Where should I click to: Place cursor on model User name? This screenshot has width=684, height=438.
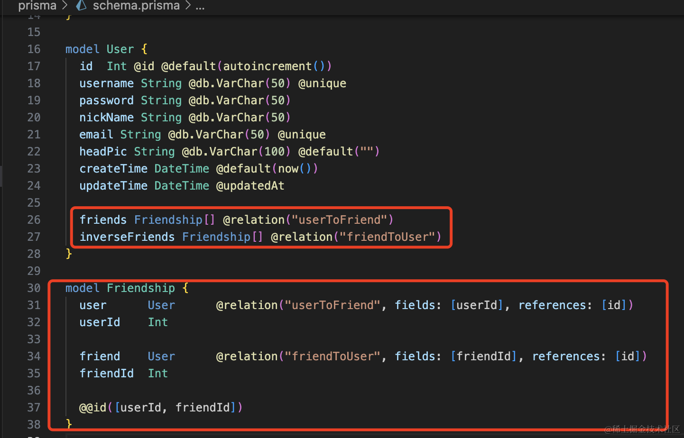[x=120, y=49]
